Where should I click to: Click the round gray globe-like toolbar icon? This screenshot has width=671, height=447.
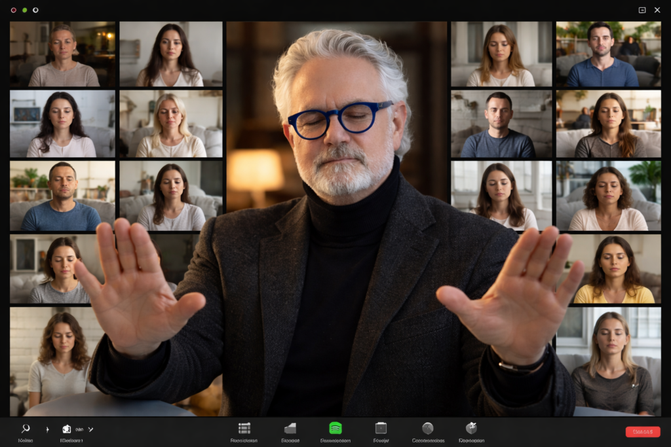click(x=428, y=428)
